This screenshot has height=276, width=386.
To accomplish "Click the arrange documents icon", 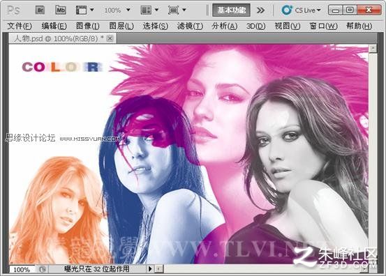I will [146, 10].
